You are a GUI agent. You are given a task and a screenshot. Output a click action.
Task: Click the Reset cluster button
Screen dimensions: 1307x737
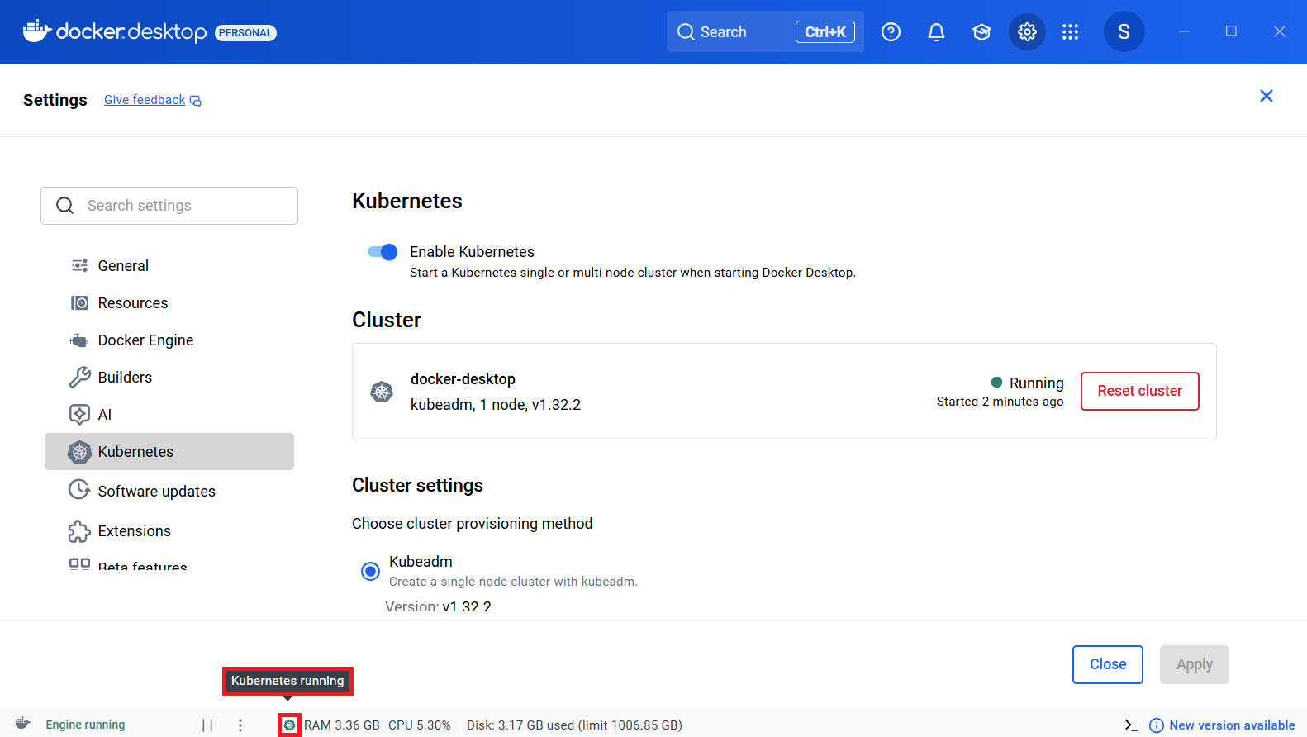(1139, 391)
